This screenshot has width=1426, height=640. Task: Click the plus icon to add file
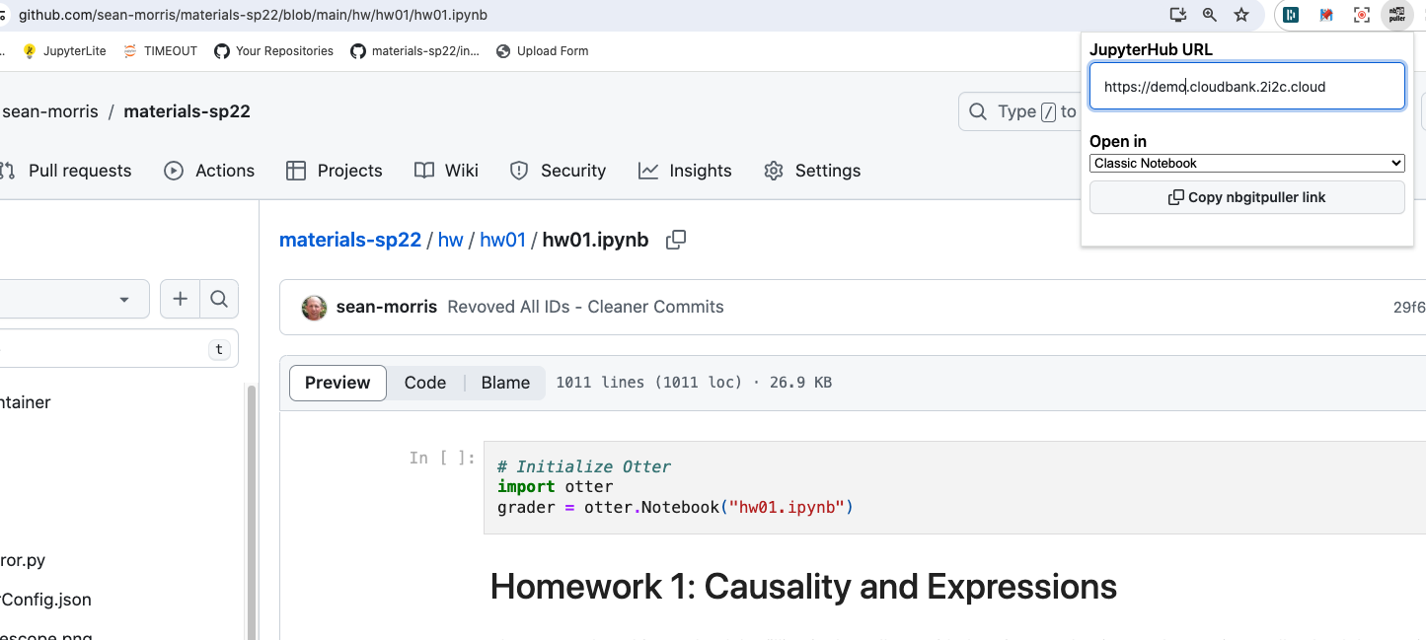(x=180, y=299)
